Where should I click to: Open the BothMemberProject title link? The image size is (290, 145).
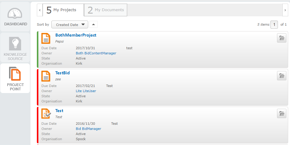click(76, 35)
